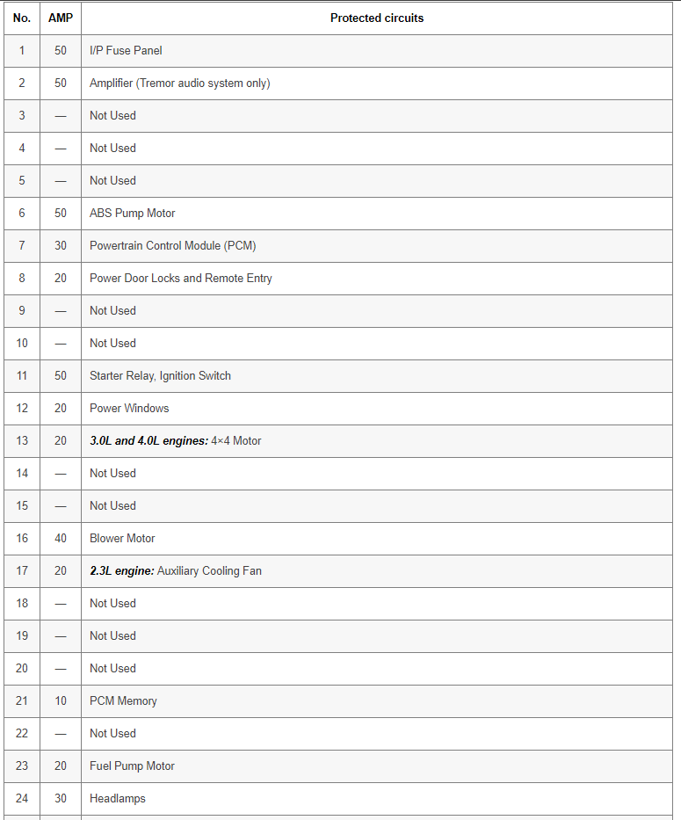681x820 pixels.
Task: Click the 'Fuel Pump Motor' row text
Action: click(132, 766)
